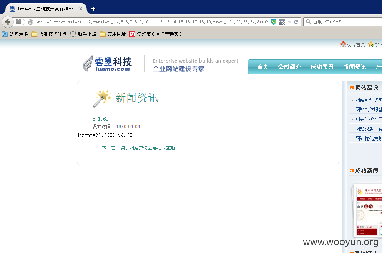The image size is (382, 253).
Task: Open the 常用网址 bookmark folder
Action: click(x=113, y=34)
